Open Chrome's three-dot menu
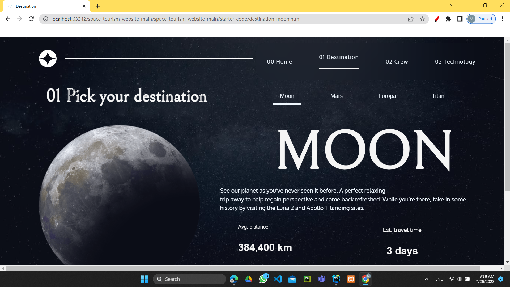Image resolution: width=510 pixels, height=287 pixels. [502, 19]
